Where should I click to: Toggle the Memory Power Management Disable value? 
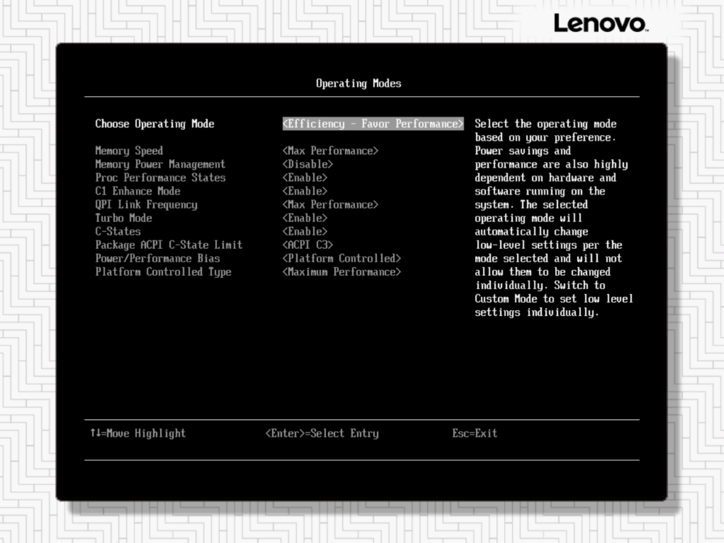tap(308, 164)
